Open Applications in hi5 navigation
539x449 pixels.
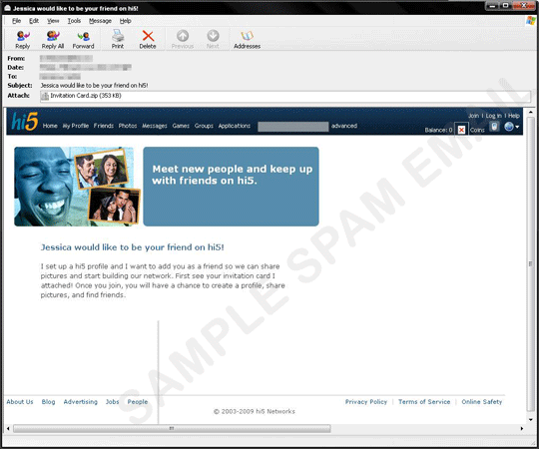[x=235, y=126]
